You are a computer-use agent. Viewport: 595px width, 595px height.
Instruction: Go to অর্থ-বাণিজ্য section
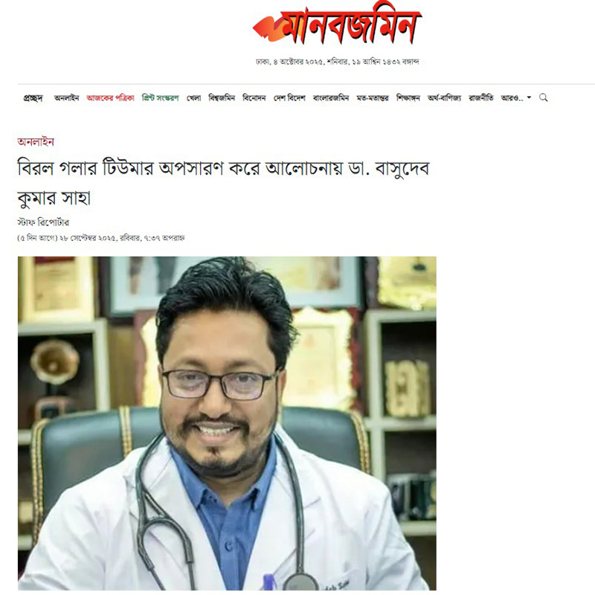coord(444,98)
